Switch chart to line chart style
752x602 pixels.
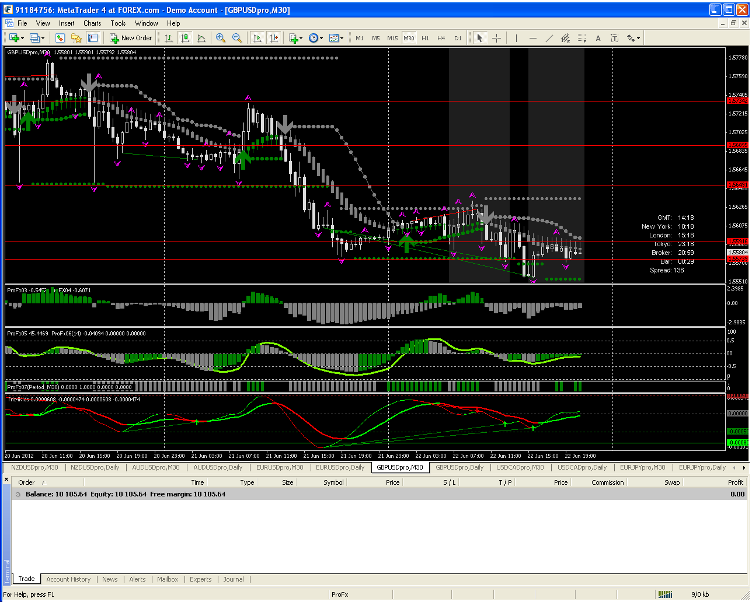(201, 38)
